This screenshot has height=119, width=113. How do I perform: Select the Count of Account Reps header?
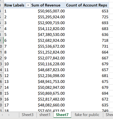[87, 5]
